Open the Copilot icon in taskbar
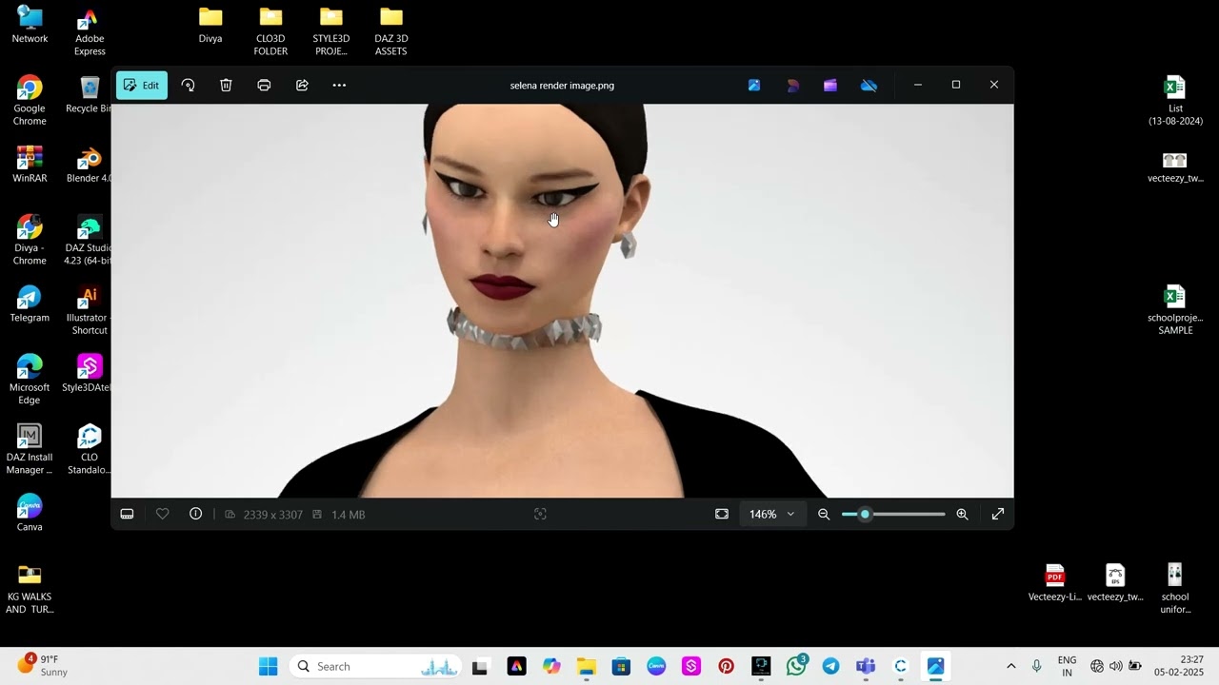 pos(551,666)
